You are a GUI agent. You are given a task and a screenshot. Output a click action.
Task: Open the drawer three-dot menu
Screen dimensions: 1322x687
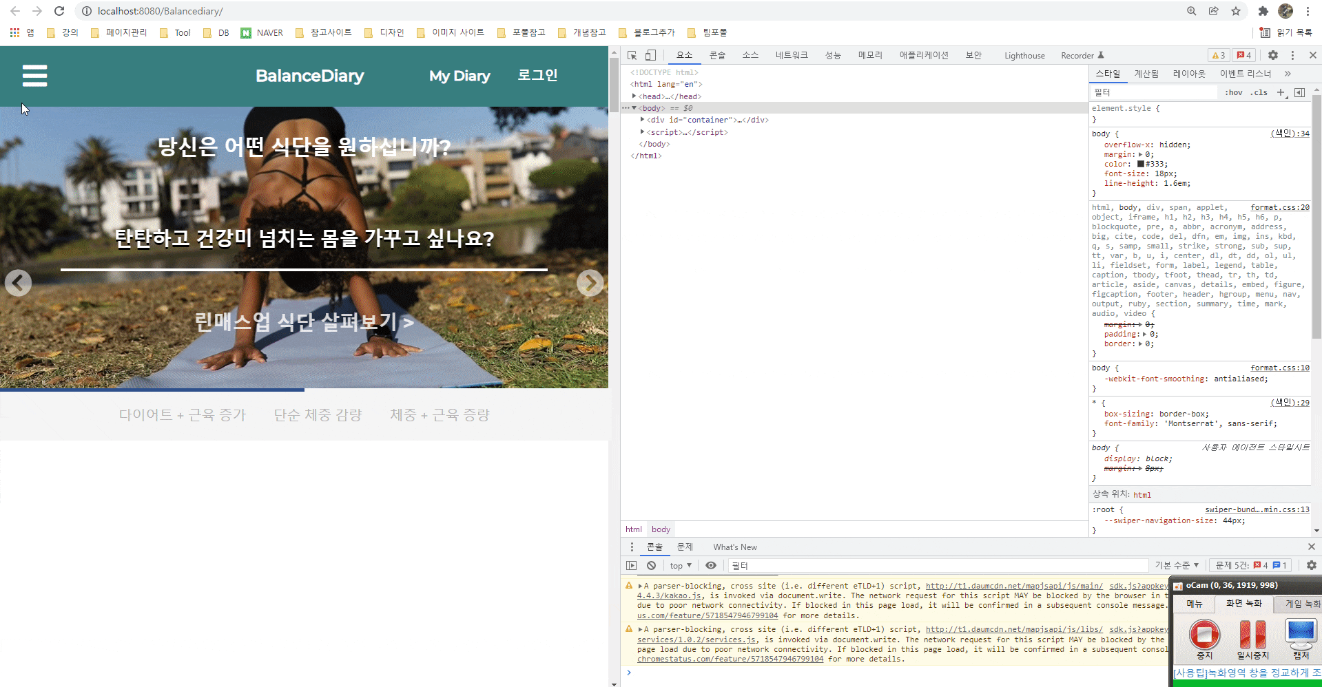(x=632, y=547)
